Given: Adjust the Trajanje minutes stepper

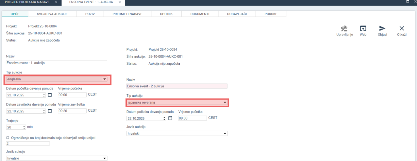Looking at the screenshot, I should (x=24, y=127).
